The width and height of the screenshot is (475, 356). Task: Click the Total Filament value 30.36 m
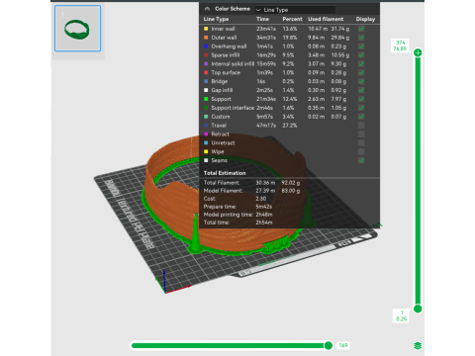(x=265, y=183)
